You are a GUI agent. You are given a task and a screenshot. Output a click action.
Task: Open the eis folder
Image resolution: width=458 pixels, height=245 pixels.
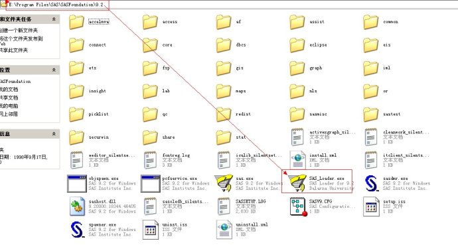[371, 45]
